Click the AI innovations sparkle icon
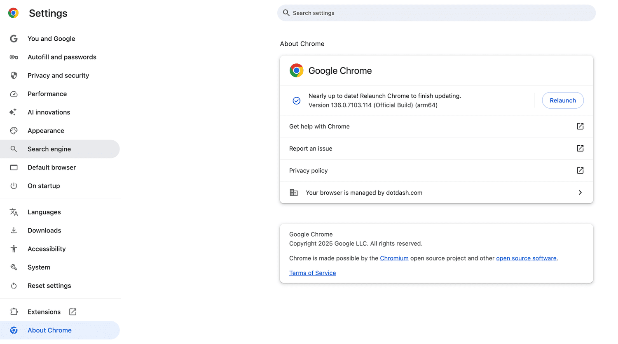 click(14, 112)
